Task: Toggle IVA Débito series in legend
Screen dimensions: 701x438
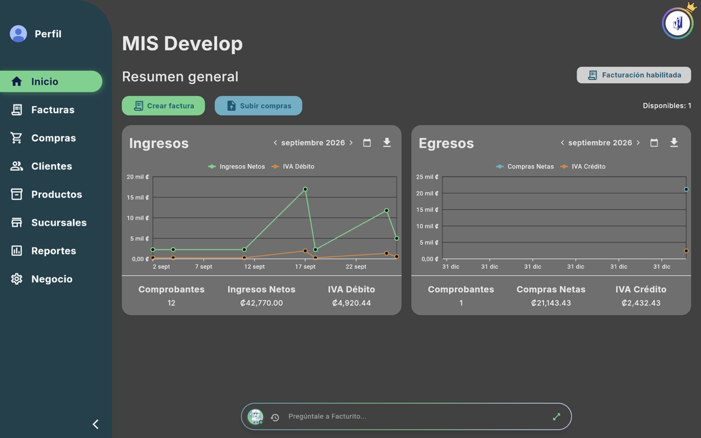Action: (x=292, y=166)
